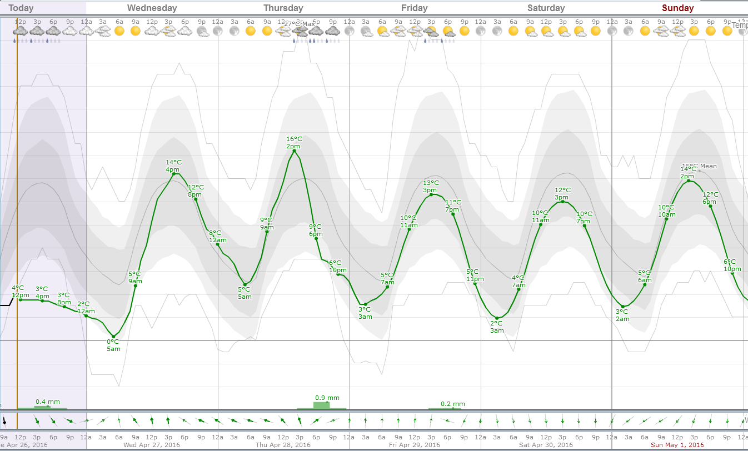Select Thursday's 3a clear night moon icon

pyautogui.click(x=234, y=31)
